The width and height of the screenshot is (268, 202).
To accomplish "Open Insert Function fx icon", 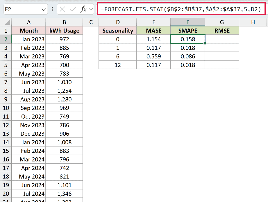I will 83,9.
